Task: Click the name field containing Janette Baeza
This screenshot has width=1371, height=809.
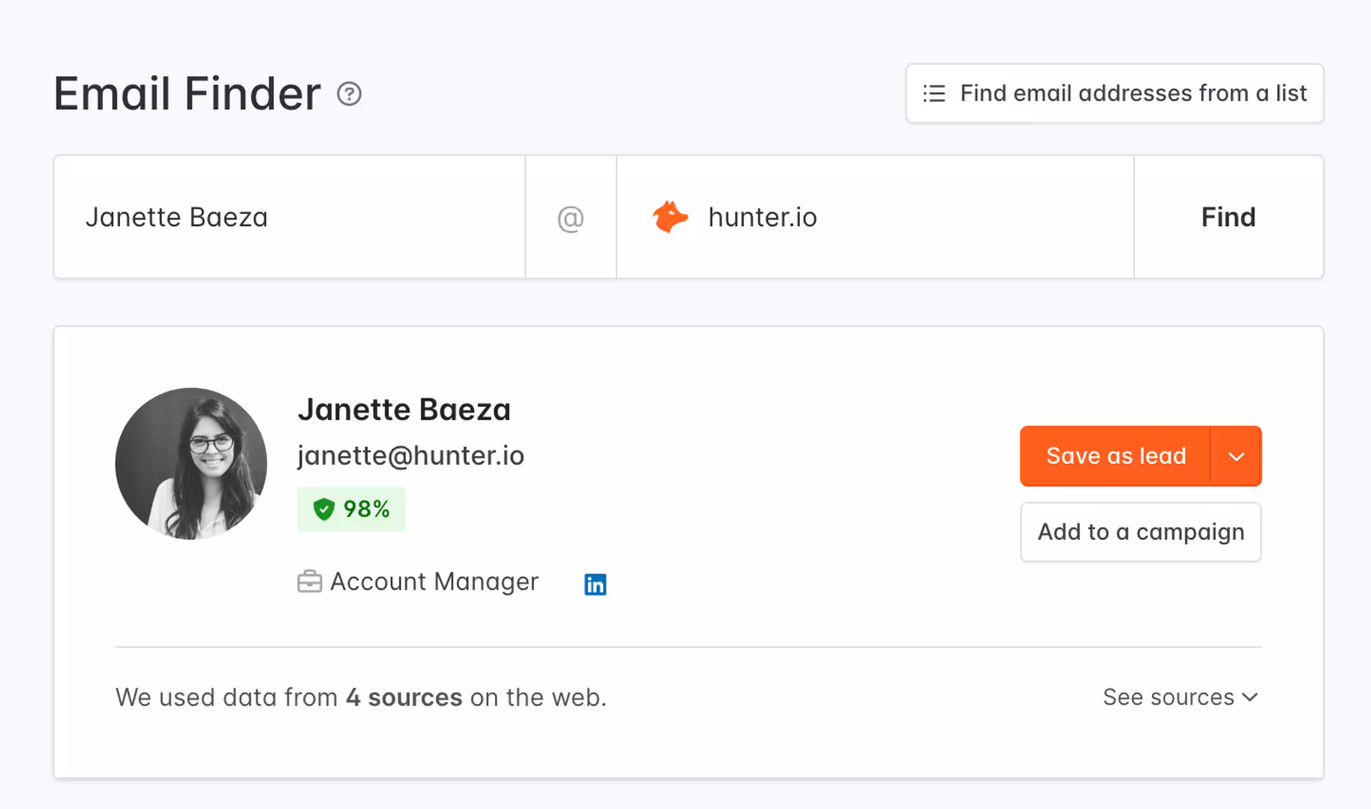Action: [x=288, y=217]
